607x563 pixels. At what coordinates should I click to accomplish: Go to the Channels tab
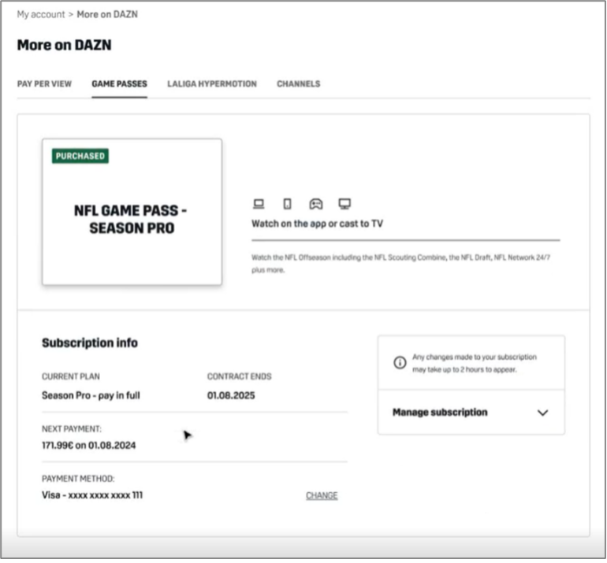point(299,84)
